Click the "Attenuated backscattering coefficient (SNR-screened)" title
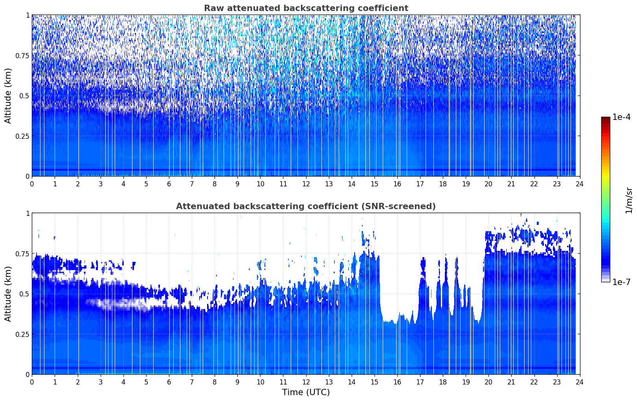637x401 pixels. (x=306, y=206)
